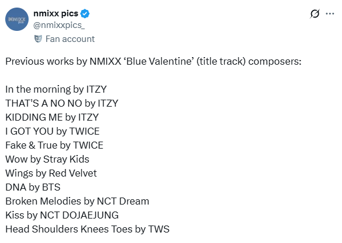Click the Fan account mask icon
Image resolution: width=342 pixels, height=243 pixels.
click(38, 39)
